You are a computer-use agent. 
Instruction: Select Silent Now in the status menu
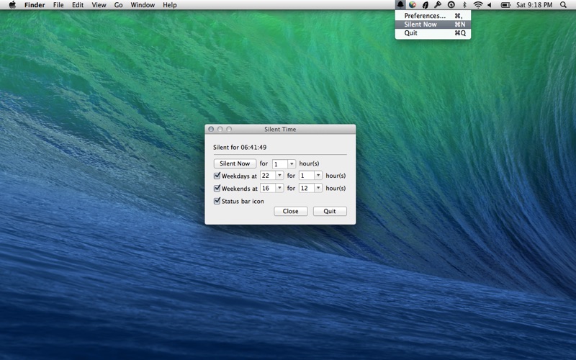(433, 24)
